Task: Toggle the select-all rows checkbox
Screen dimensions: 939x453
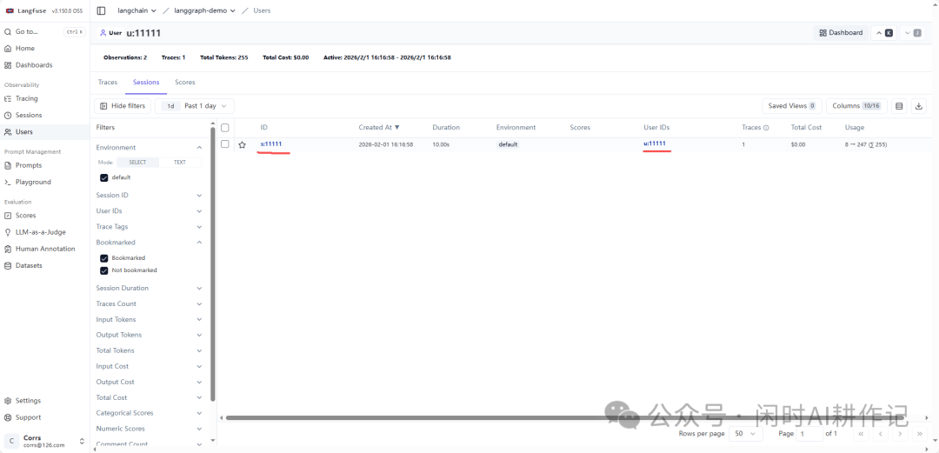Action: coord(225,128)
